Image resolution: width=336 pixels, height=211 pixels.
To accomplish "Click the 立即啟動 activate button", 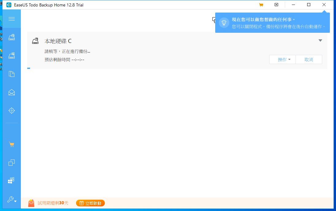I will (x=90, y=203).
